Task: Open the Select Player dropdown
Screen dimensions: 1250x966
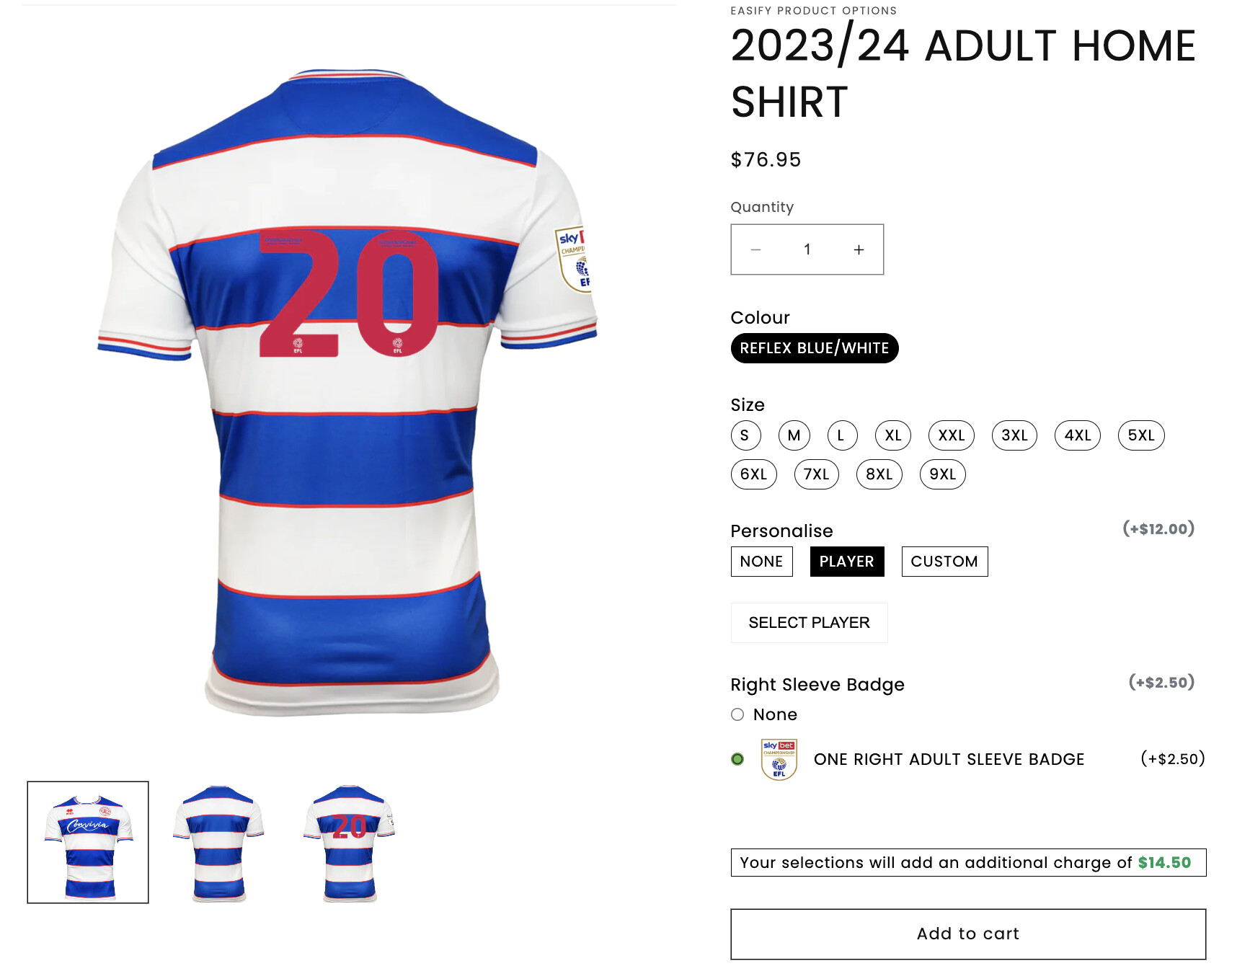Action: [x=809, y=623]
